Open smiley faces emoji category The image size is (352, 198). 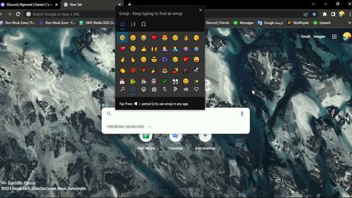pyautogui.click(x=144, y=89)
